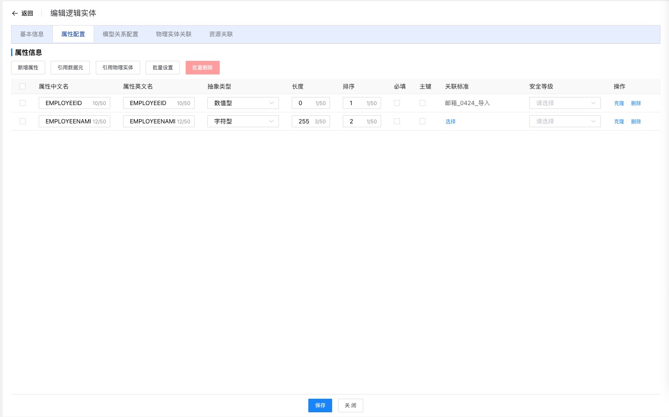Check the row checkbox for EMPLOYEENAMI
This screenshot has width=669, height=417.
[x=23, y=121]
